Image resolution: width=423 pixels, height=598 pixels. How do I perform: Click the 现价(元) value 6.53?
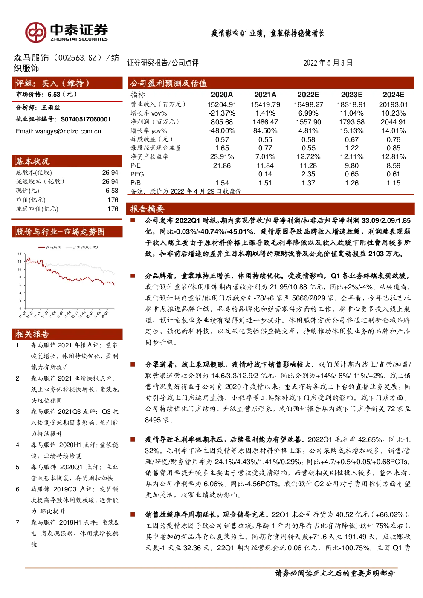click(x=112, y=191)
